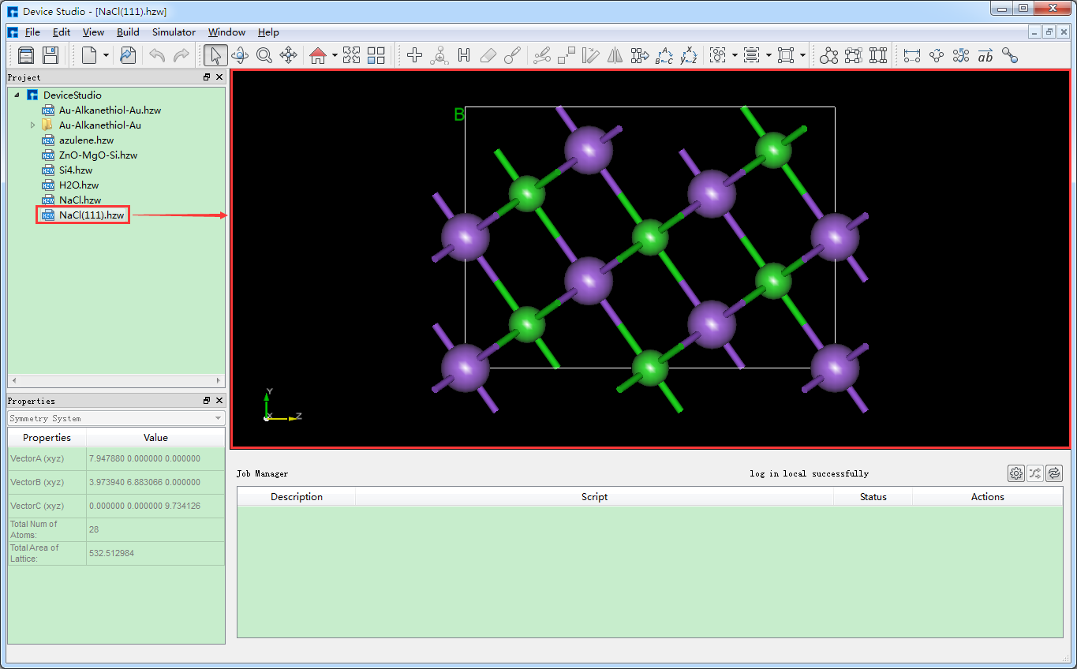Choose the Pan move tool
This screenshot has width=1077, height=669.
pos(289,55)
